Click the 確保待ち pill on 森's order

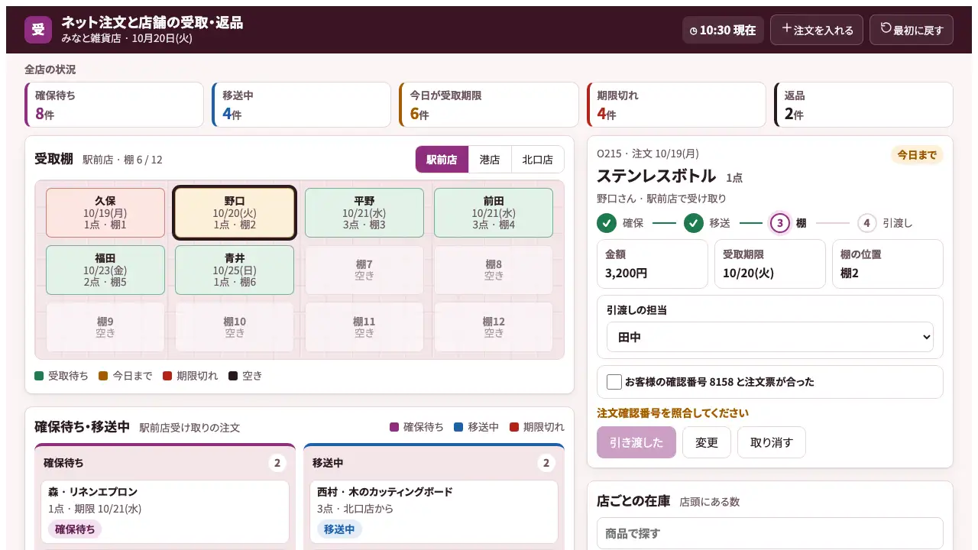click(x=75, y=529)
